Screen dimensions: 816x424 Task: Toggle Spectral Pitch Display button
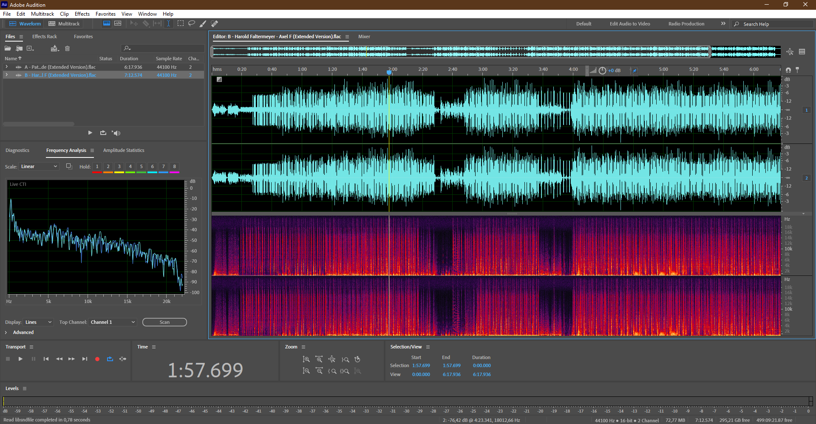pos(118,23)
